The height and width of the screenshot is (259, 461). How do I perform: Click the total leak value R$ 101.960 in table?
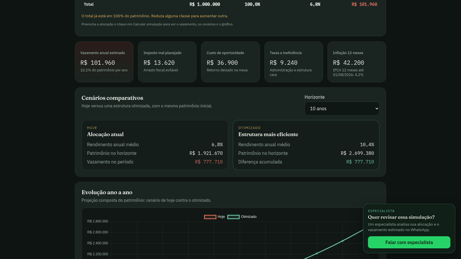point(364,4)
